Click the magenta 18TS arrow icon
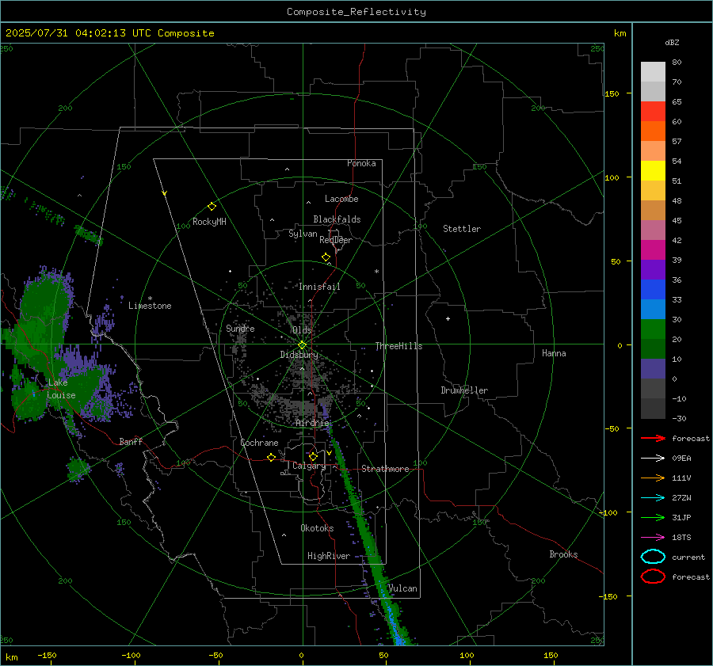The image size is (713, 666). [x=653, y=538]
